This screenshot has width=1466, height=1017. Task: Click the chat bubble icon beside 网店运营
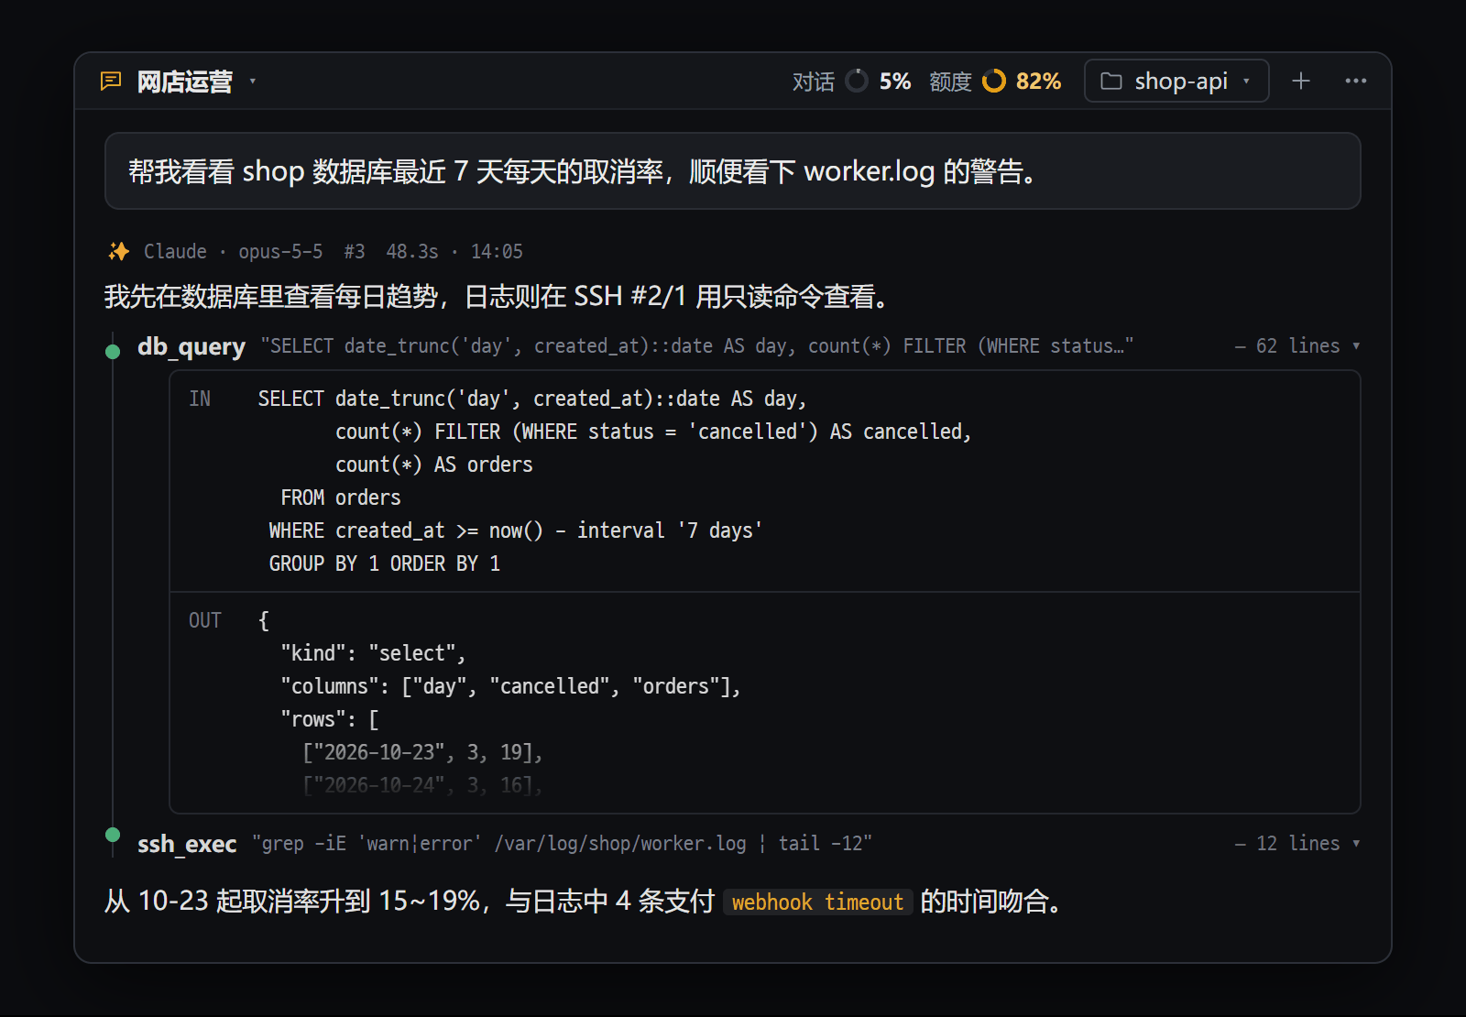(111, 82)
